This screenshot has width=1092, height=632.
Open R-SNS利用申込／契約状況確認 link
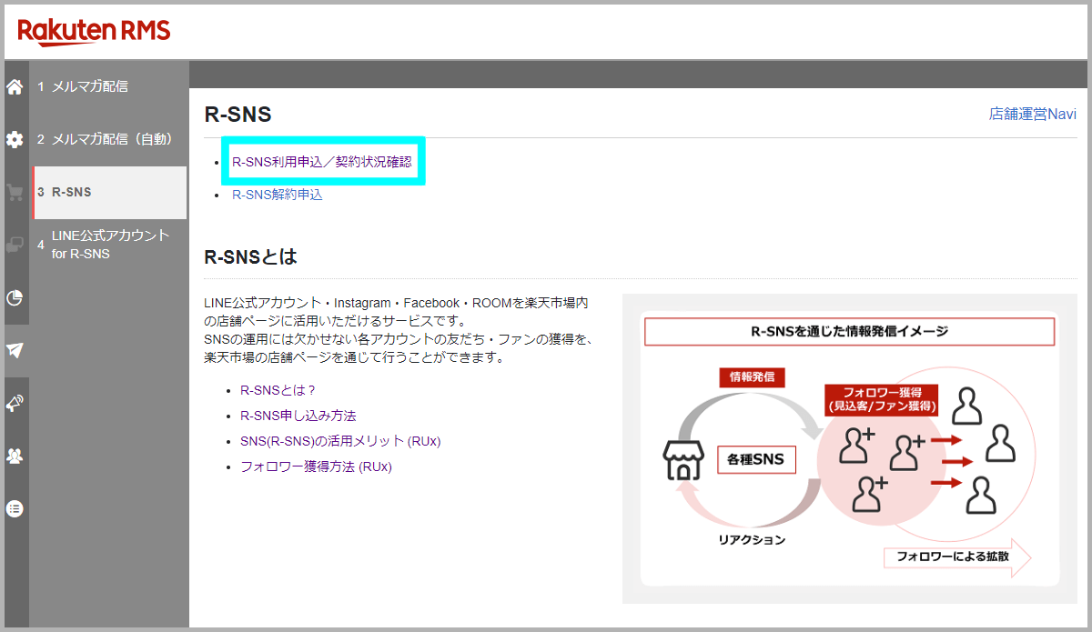click(322, 163)
